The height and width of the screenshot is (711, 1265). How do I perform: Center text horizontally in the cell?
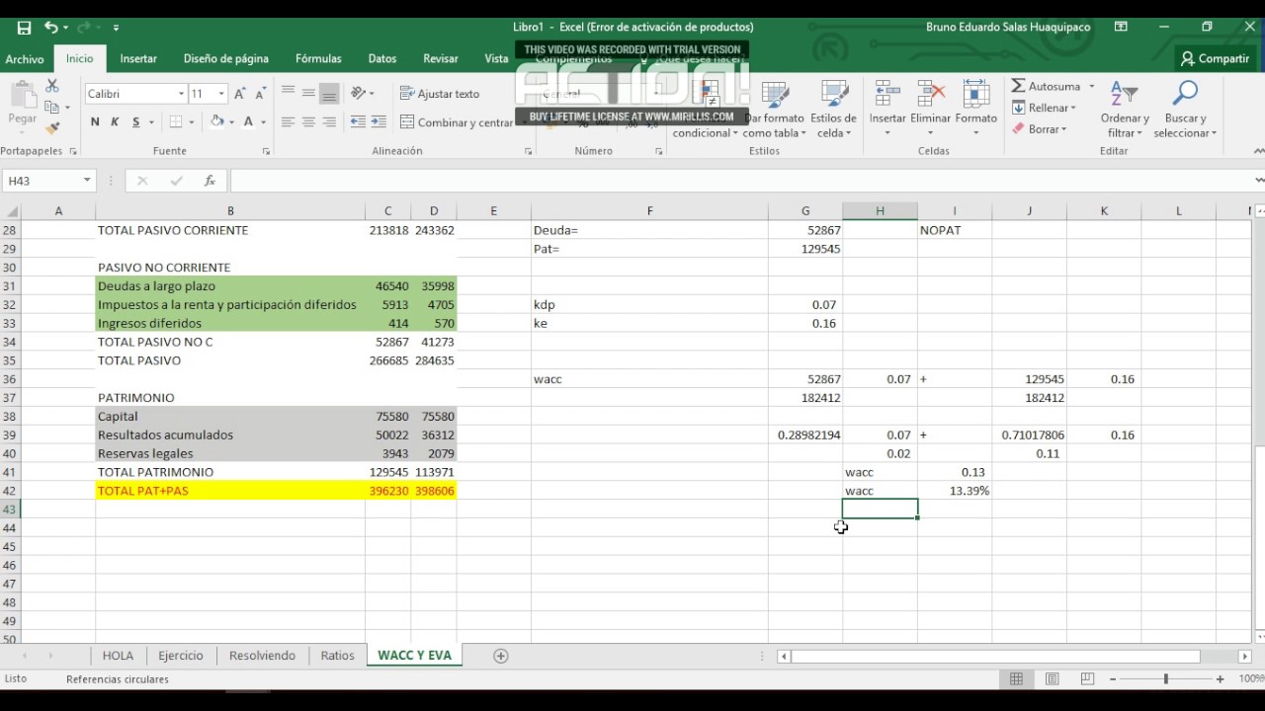tap(308, 121)
